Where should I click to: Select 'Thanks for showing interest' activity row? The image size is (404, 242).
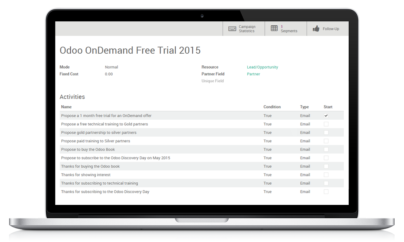pyautogui.click(x=202, y=175)
